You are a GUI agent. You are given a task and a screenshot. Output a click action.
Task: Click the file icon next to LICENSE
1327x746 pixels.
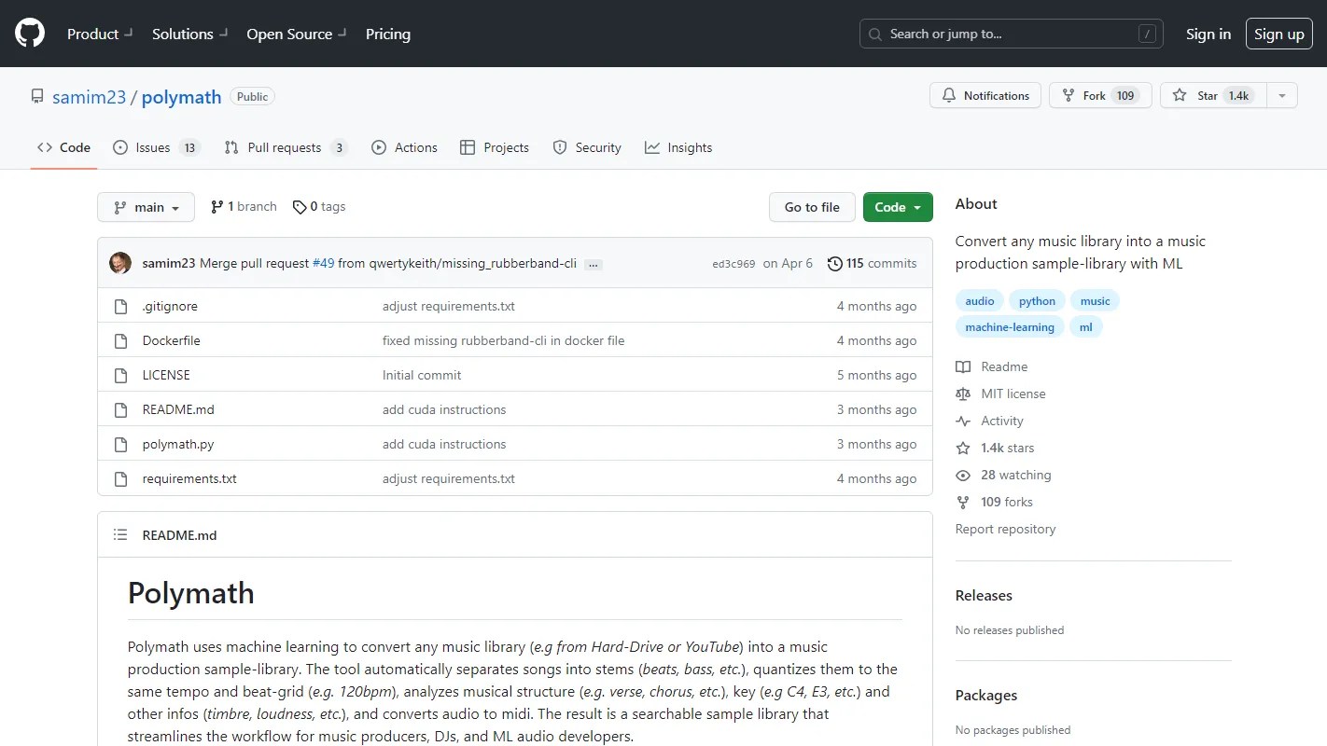point(120,375)
